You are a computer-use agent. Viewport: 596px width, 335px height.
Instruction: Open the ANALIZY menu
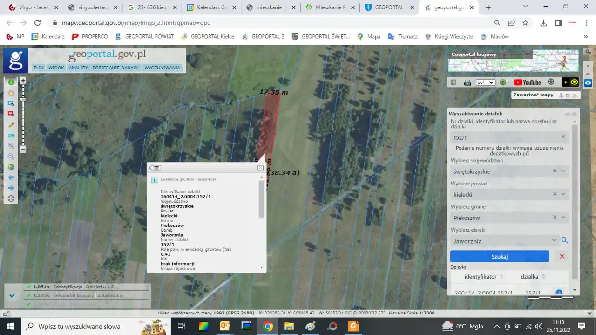78,68
